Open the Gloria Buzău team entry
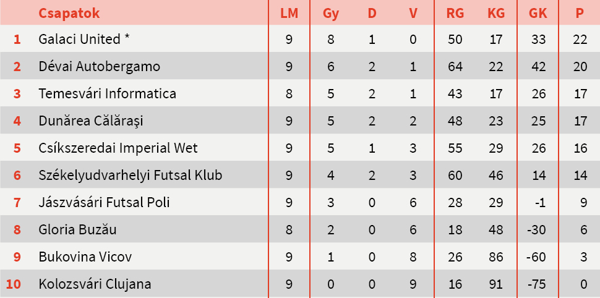This screenshot has height=298, width=600. [x=77, y=230]
